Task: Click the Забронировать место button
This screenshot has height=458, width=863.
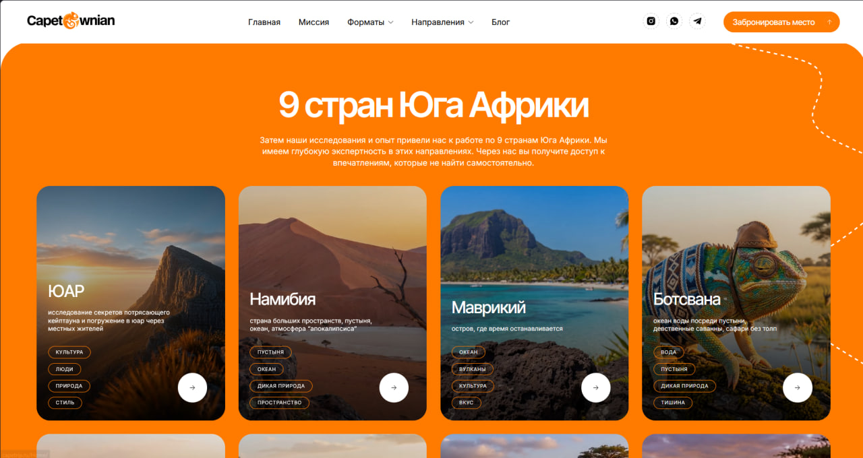Action: (x=781, y=22)
